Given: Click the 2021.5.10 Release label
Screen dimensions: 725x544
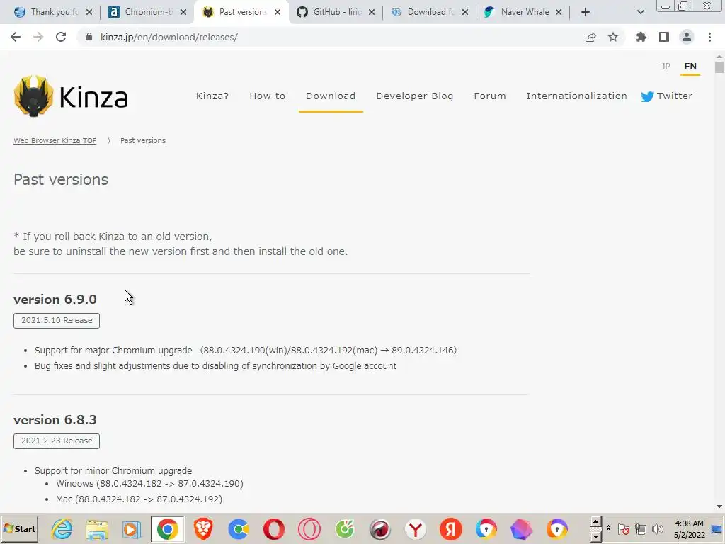Looking at the screenshot, I should [x=57, y=321].
